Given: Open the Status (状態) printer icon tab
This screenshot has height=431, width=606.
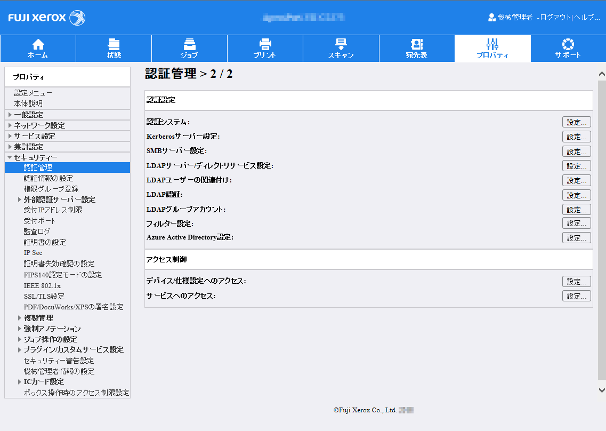Looking at the screenshot, I should tap(114, 44).
